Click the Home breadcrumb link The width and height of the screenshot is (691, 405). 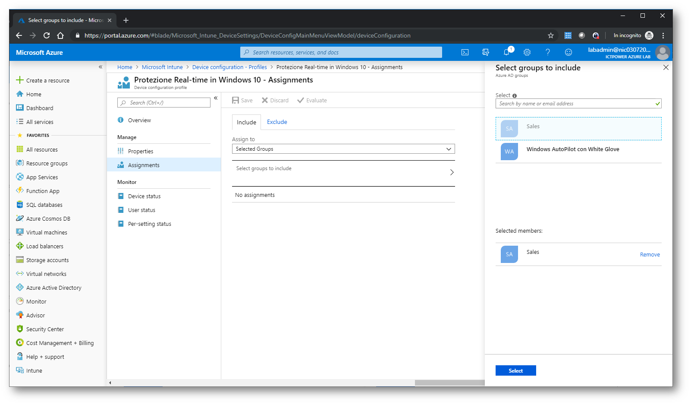point(125,67)
